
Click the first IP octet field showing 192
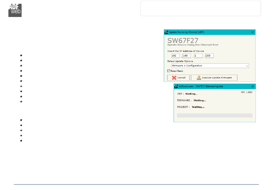pos(175,56)
